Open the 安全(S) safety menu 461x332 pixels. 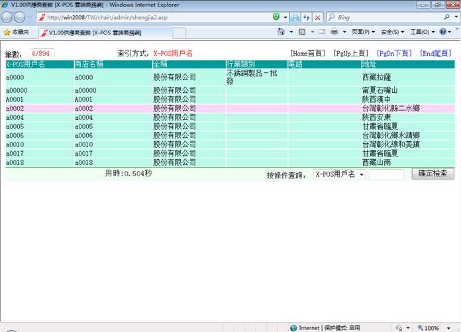point(393,32)
